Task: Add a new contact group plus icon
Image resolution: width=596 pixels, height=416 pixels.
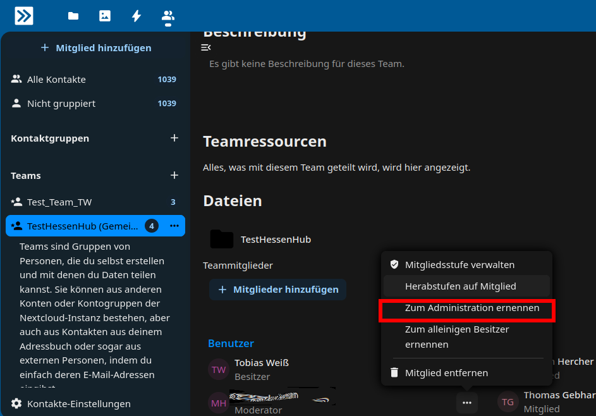Action: pyautogui.click(x=174, y=138)
